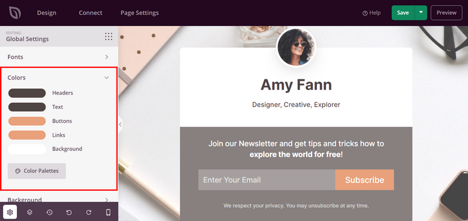Open the Save button dropdown arrow

coord(421,13)
